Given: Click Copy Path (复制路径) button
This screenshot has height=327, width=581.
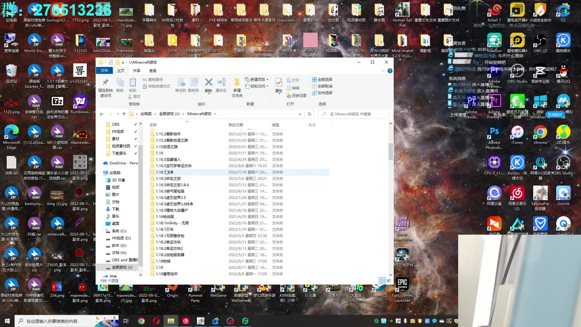Looking at the screenshot, I should (x=153, y=79).
